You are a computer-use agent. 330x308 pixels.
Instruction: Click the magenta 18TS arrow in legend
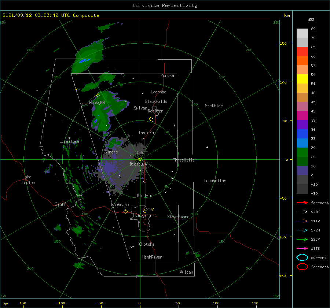point(302,249)
